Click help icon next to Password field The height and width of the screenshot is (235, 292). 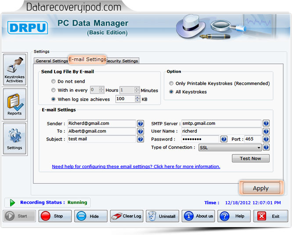(224, 139)
